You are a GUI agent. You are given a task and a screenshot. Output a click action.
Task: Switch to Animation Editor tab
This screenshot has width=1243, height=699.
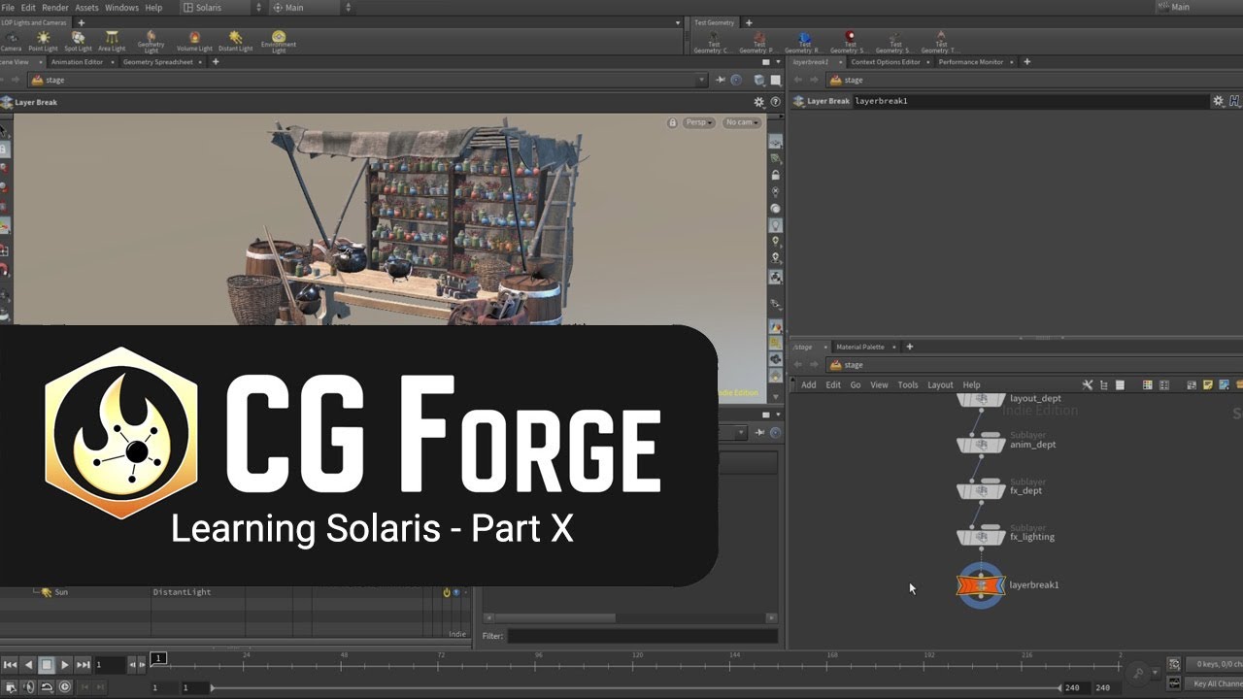coord(77,62)
